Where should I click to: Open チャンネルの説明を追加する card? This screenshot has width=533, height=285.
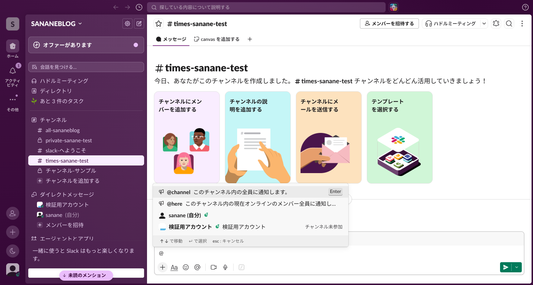(x=258, y=137)
